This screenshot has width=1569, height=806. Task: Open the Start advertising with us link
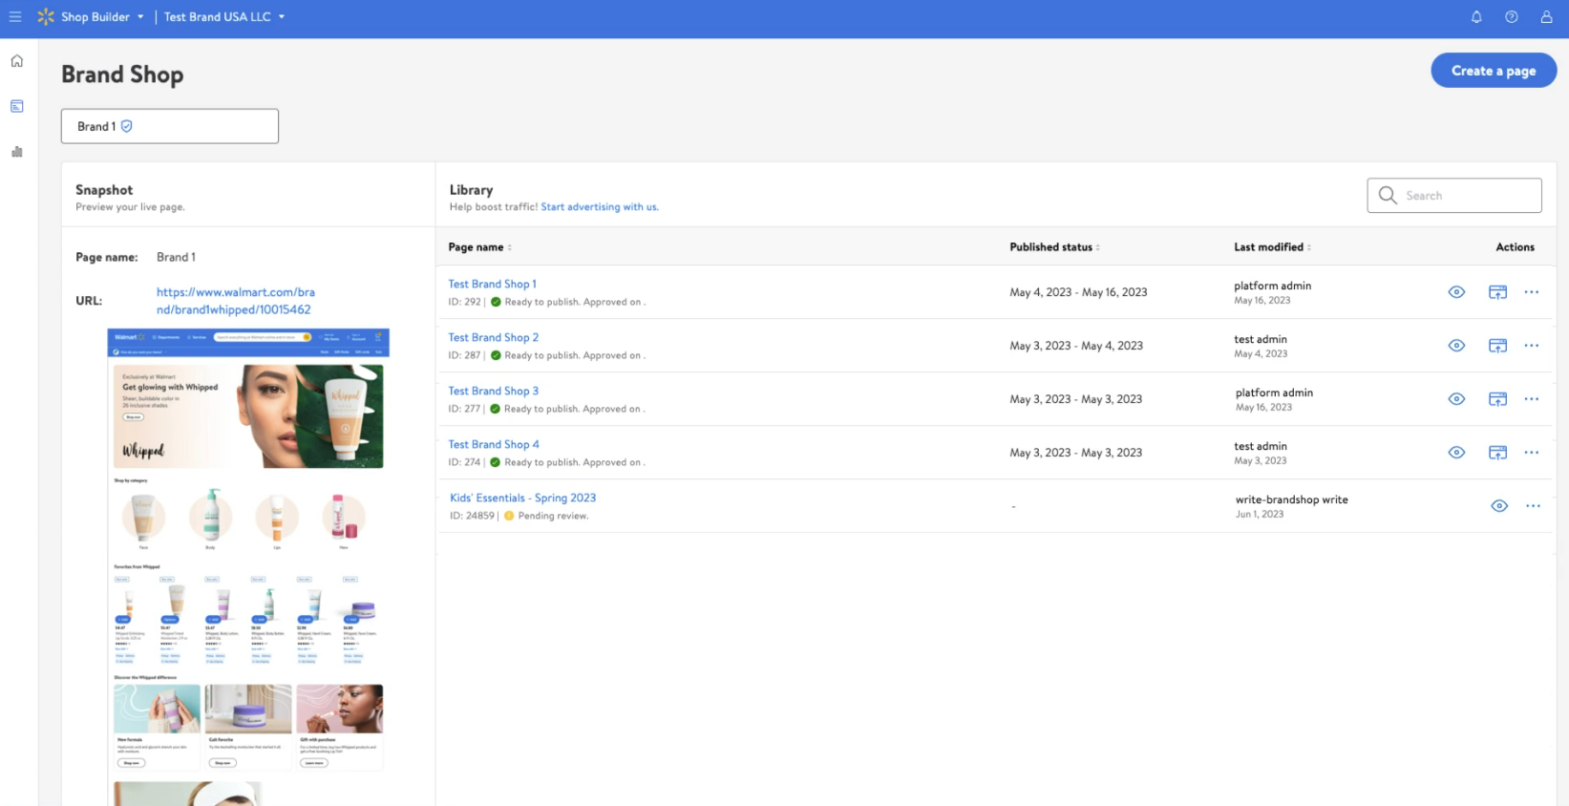click(599, 207)
